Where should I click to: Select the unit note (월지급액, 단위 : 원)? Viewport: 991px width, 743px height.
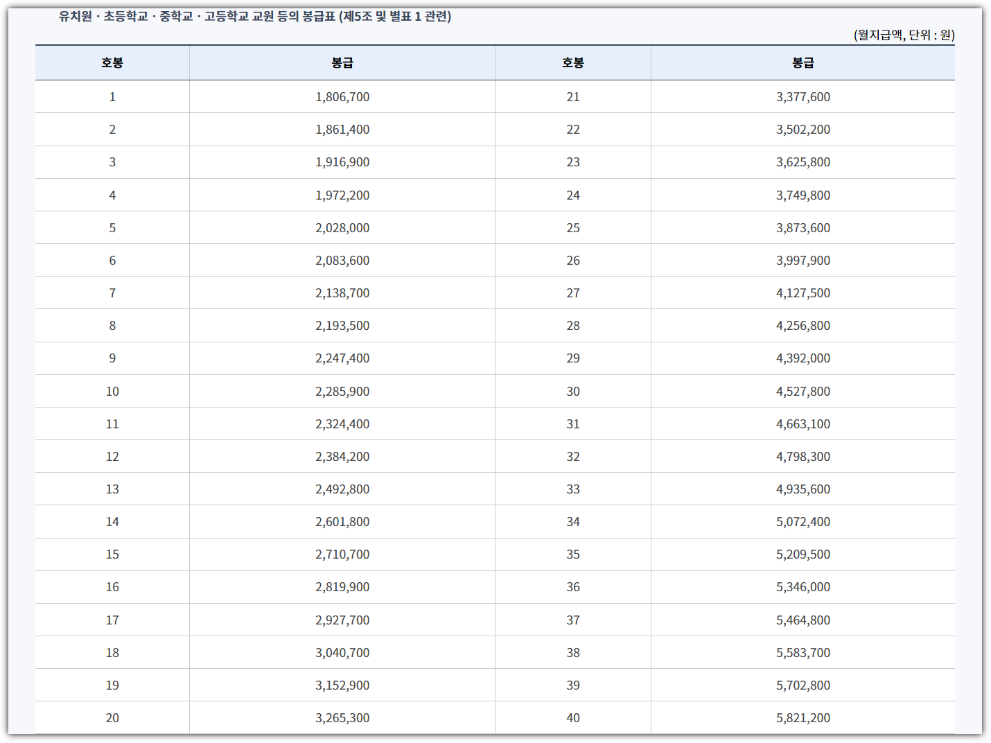point(904,35)
